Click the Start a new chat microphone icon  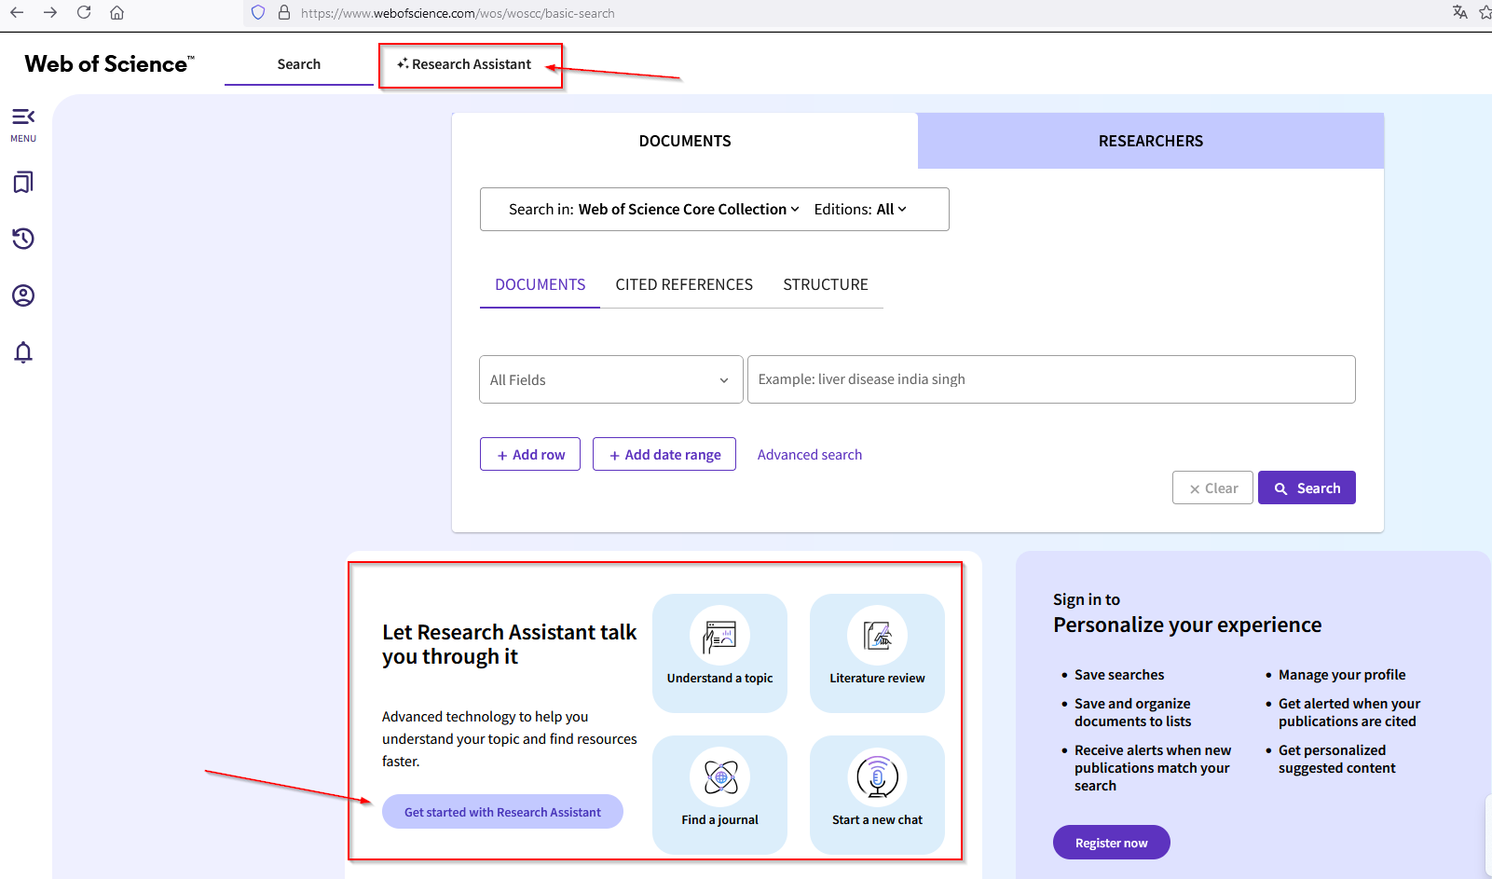877,777
